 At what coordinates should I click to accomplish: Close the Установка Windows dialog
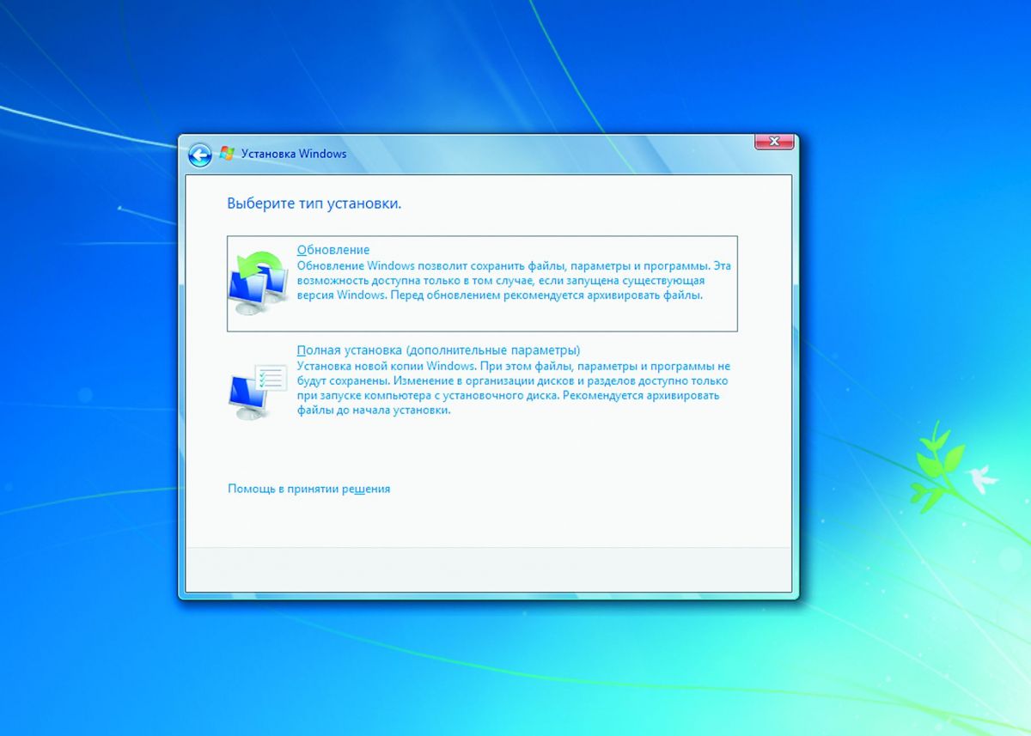[x=773, y=142]
